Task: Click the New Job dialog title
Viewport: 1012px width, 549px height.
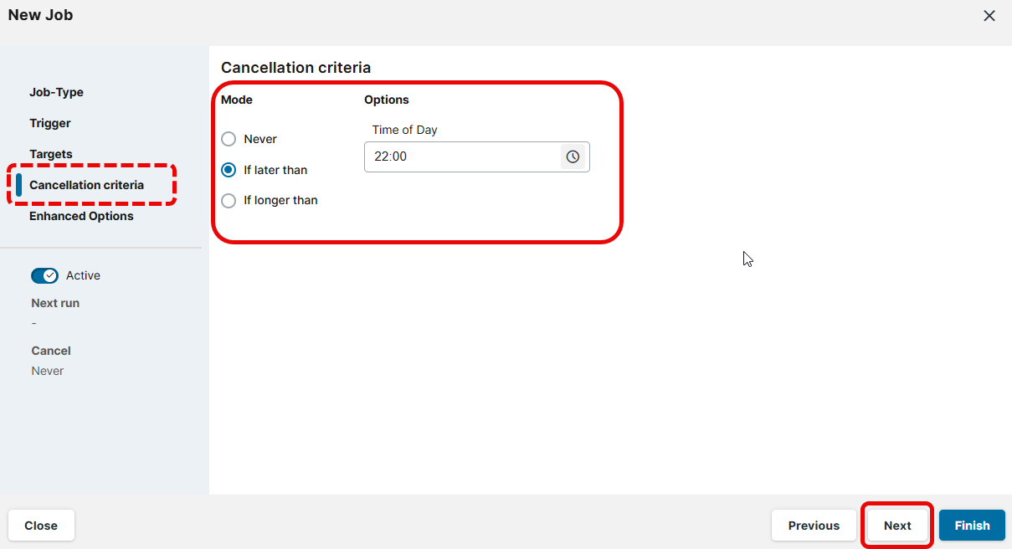Action: (x=40, y=14)
